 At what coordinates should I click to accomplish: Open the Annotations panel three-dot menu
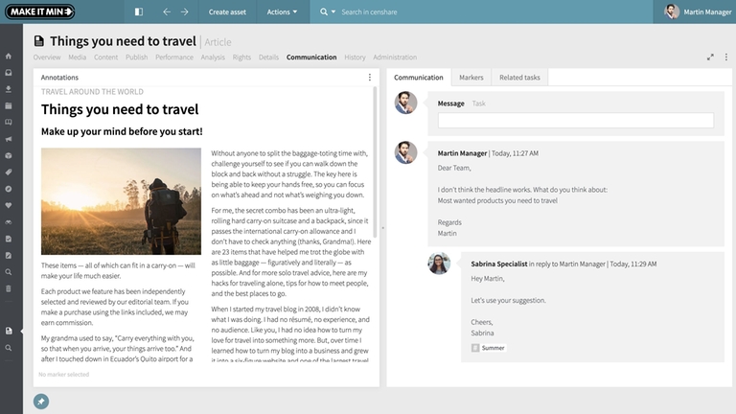click(369, 78)
